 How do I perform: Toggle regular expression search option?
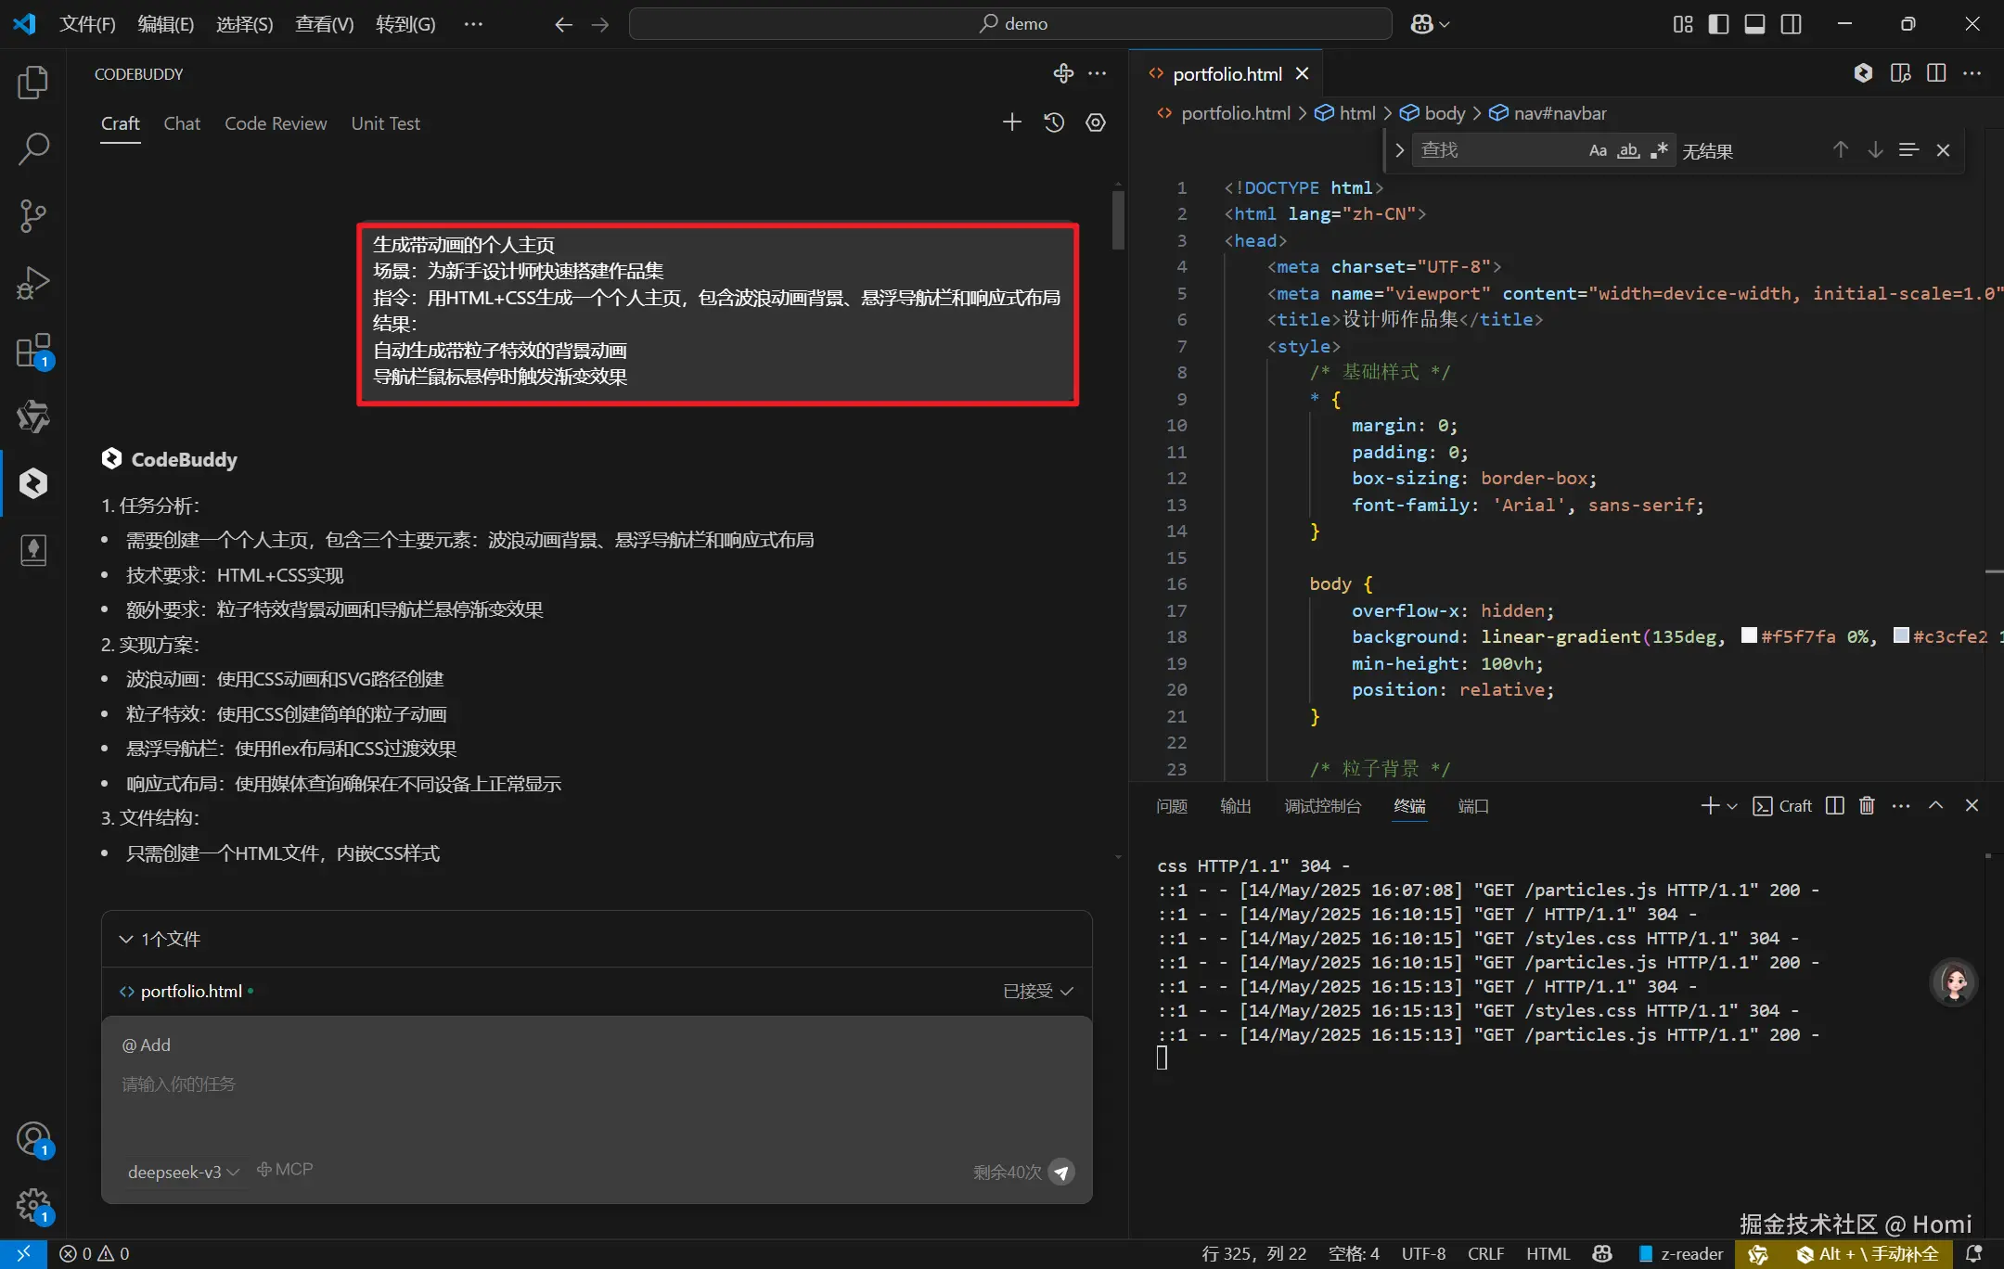click(x=1659, y=150)
